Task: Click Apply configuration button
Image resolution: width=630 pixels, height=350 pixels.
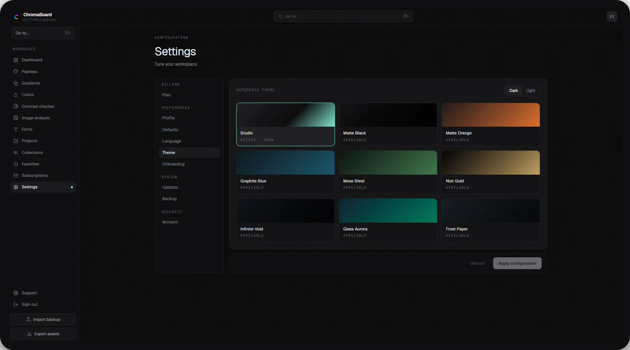Action: point(517,263)
